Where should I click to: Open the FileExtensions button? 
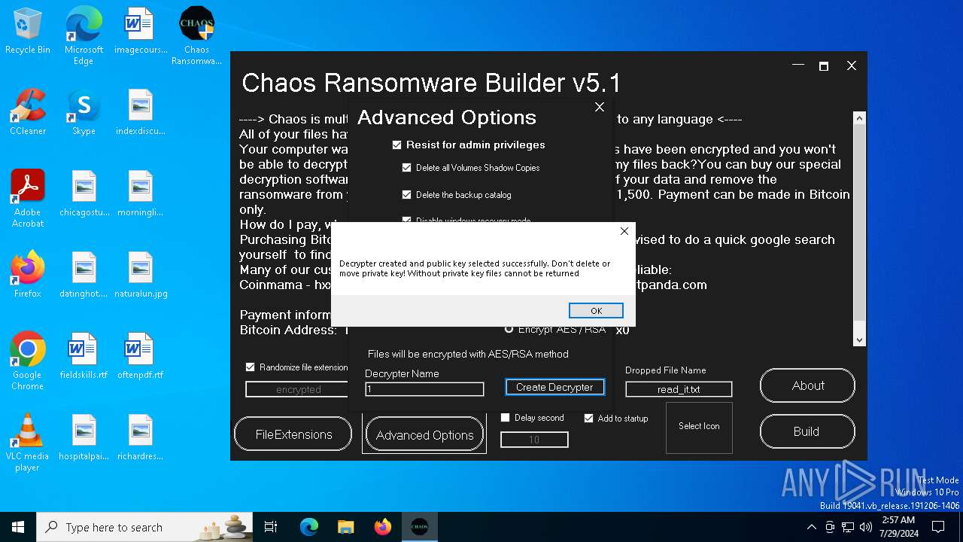click(x=293, y=434)
